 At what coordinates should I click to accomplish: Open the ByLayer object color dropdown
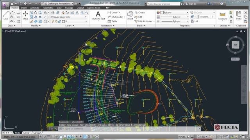point(175,12)
